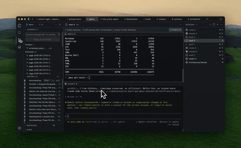
Task: Click the grok-1 session icon
Action: [187, 45]
